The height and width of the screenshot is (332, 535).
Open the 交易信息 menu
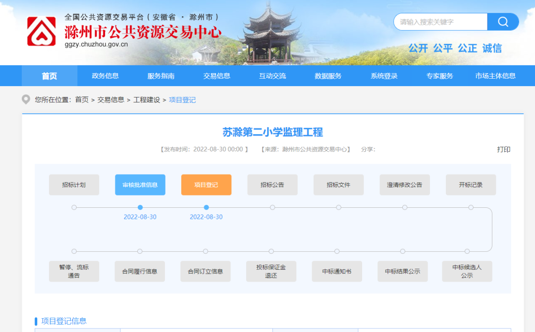pos(216,76)
